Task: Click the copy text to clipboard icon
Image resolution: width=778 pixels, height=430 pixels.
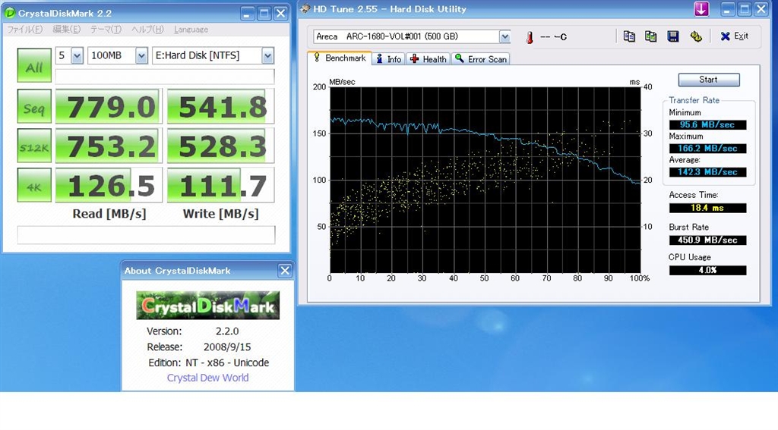Action: pos(629,36)
